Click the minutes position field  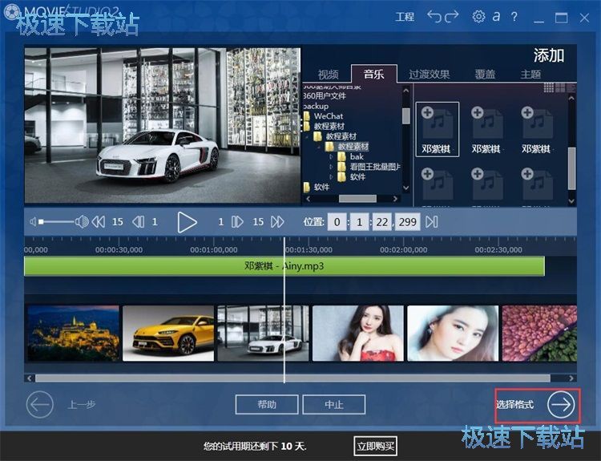(x=359, y=222)
